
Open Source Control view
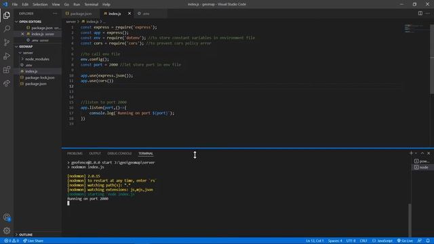[x=7, y=42]
